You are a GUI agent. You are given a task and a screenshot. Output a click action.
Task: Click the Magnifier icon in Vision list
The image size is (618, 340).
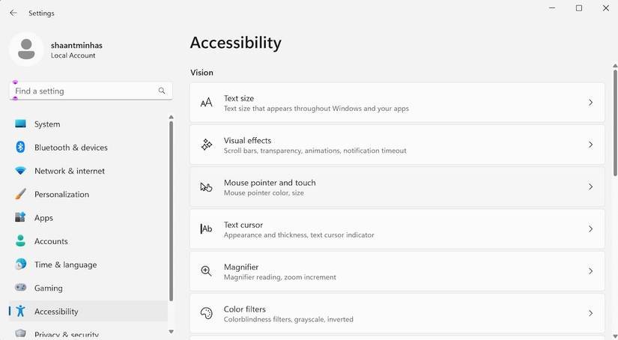(x=207, y=271)
